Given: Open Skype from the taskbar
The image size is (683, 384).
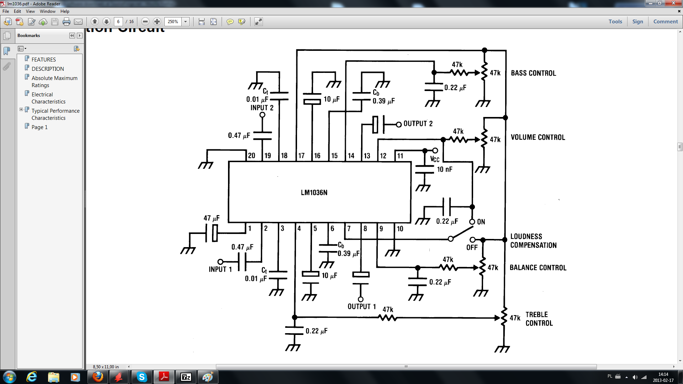Looking at the screenshot, I should 142,377.
